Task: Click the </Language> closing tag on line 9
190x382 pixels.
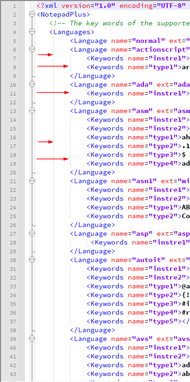Action: click(93, 76)
